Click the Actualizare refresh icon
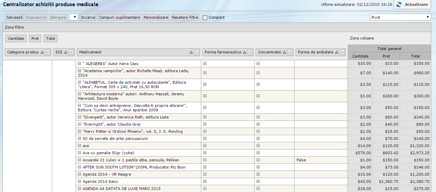The height and width of the screenshot is (192, 436). point(399,5)
